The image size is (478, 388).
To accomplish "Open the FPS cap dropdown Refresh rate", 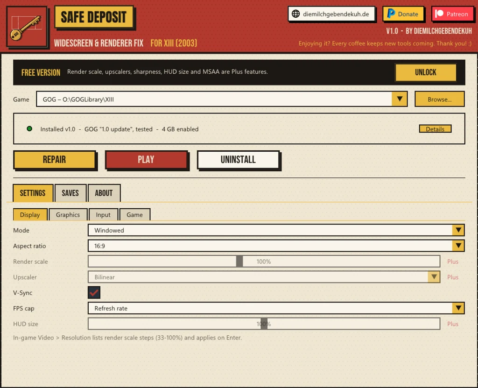I will coord(276,308).
